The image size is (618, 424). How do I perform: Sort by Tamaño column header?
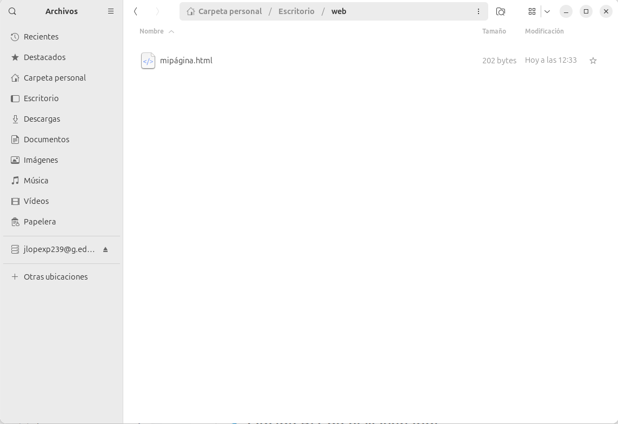pyautogui.click(x=494, y=31)
